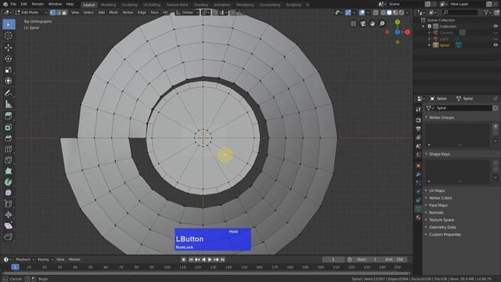
Task: Select the Edge Slide tool
Action: [9, 204]
